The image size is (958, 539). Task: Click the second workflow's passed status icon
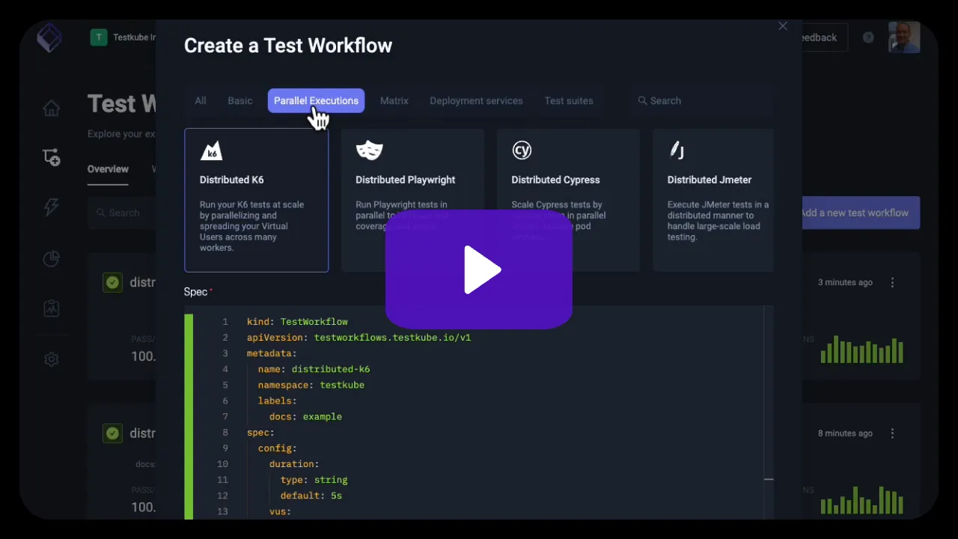point(112,433)
